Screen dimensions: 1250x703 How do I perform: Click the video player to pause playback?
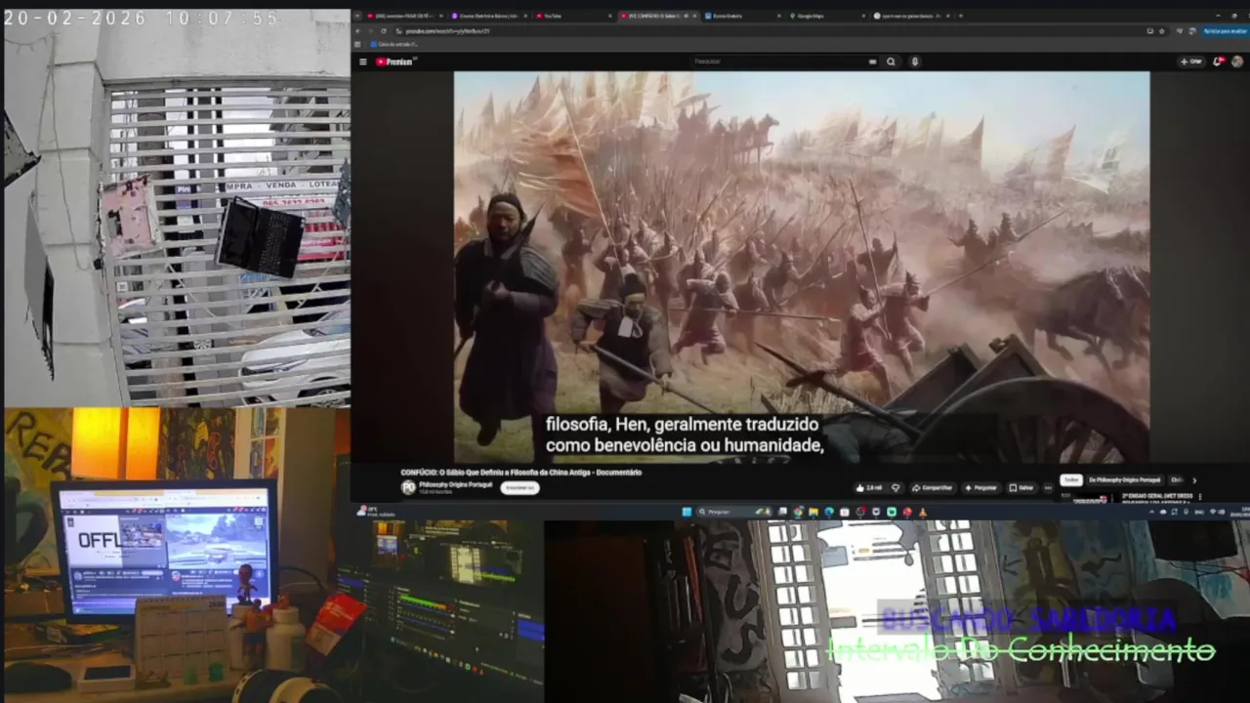[801, 267]
